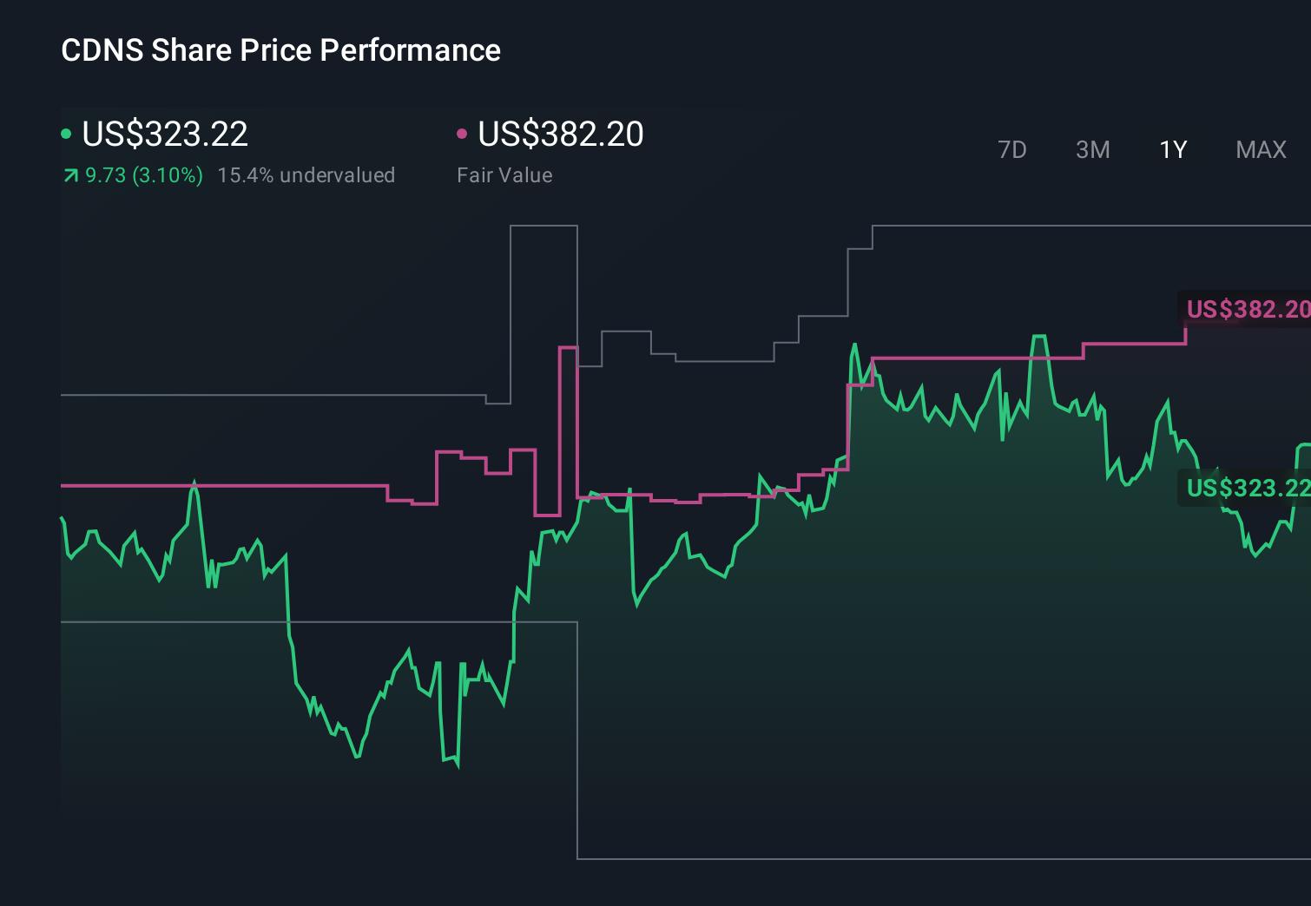
Task: Click the CDNS Share Price Performance title
Action: (x=280, y=50)
